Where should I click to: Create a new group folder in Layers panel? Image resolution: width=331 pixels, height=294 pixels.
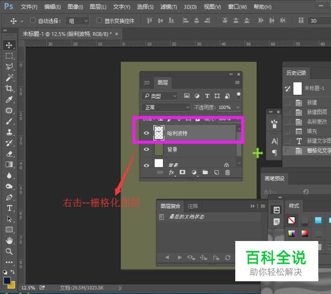[205, 172]
